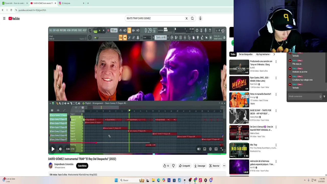Open more actions menu below video
Viewport: 327px width, 184px height.
pos(224,166)
